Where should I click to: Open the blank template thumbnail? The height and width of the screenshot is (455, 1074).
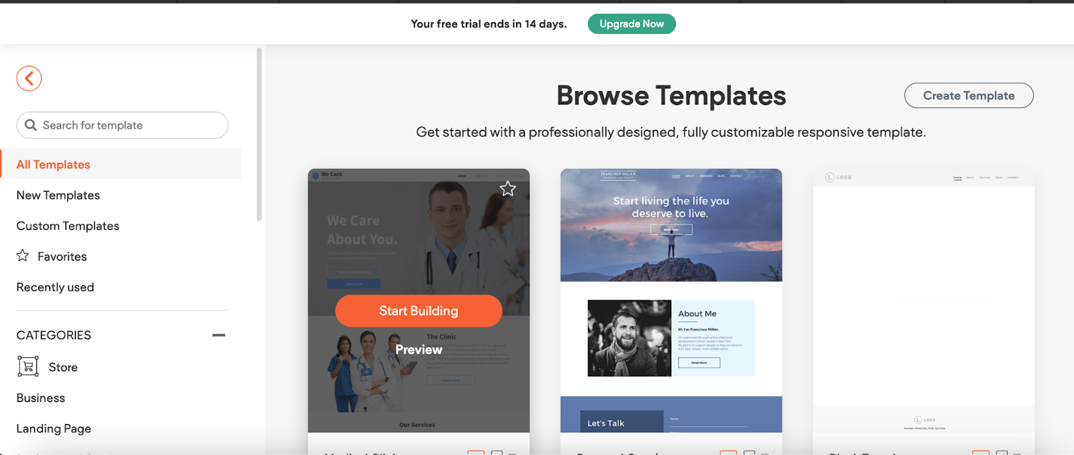(924, 300)
